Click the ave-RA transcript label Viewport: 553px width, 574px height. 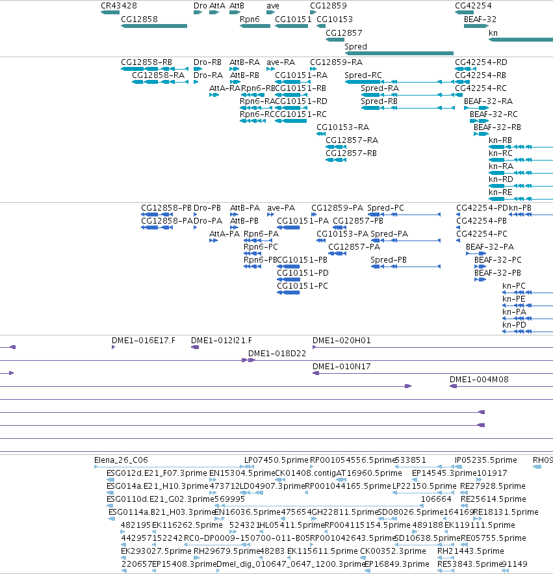coord(281,62)
